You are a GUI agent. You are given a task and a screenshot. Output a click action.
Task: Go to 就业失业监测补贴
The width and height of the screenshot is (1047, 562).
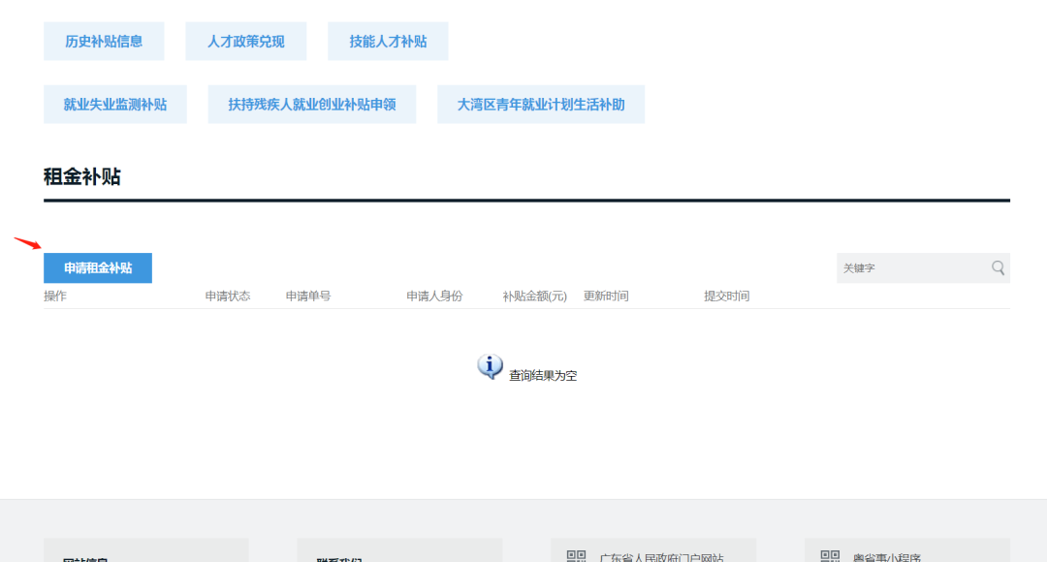pyautogui.click(x=115, y=105)
